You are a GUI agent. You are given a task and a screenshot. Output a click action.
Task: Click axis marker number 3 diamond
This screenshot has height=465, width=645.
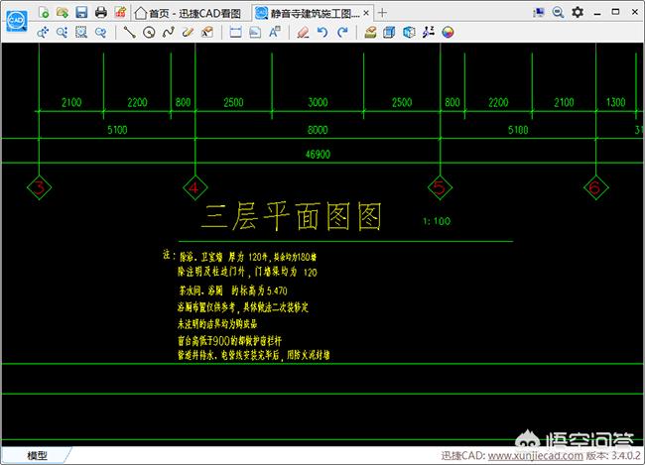[39, 188]
